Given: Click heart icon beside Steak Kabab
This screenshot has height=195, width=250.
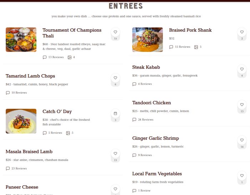Looking at the screenshot, I should [242, 69].
